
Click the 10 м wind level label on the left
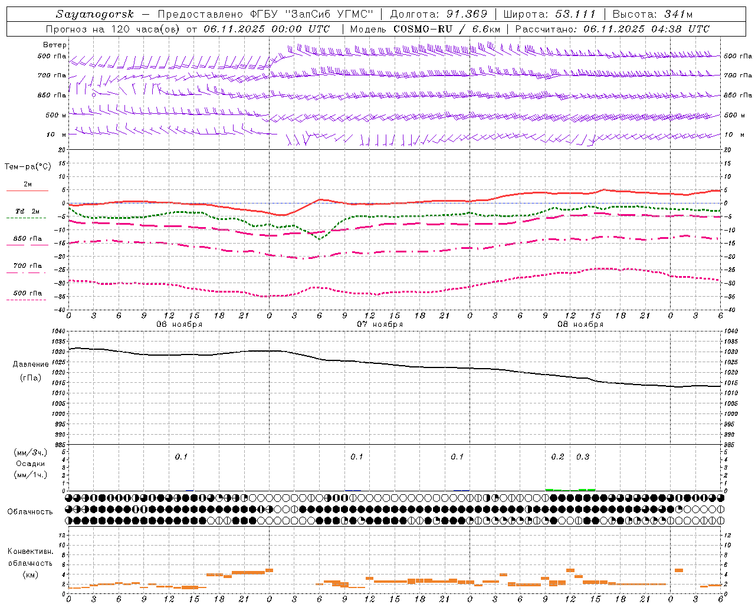(56, 134)
